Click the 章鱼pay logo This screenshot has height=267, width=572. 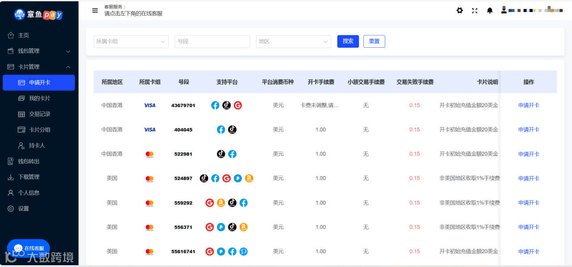tap(38, 14)
